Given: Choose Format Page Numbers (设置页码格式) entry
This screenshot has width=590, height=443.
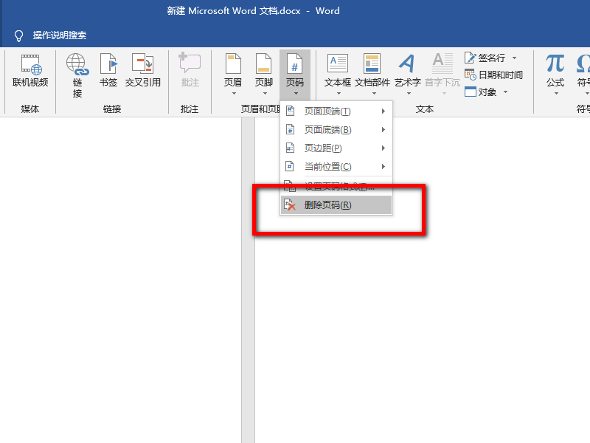Looking at the screenshot, I should pos(336,187).
